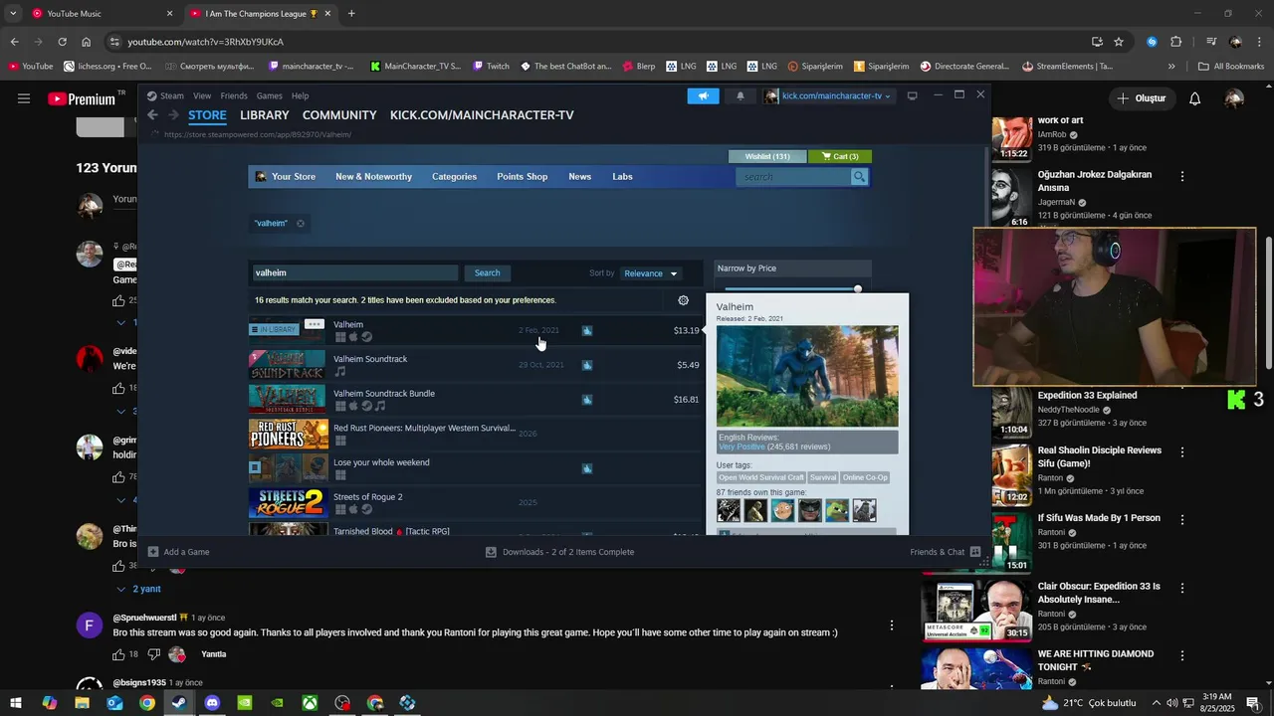1274x716 pixels.
Task: Click the Steam announcements megaphone button
Action: click(703, 95)
